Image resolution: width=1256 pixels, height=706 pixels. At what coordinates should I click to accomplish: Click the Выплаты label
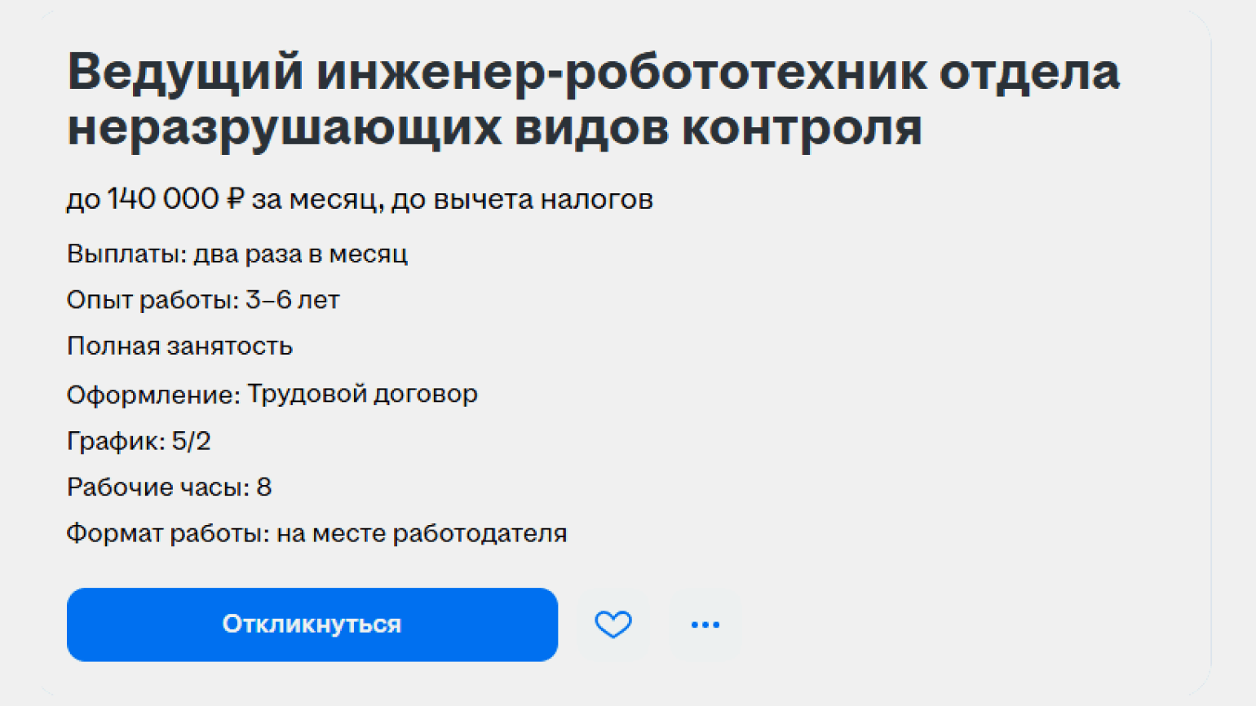click(126, 254)
